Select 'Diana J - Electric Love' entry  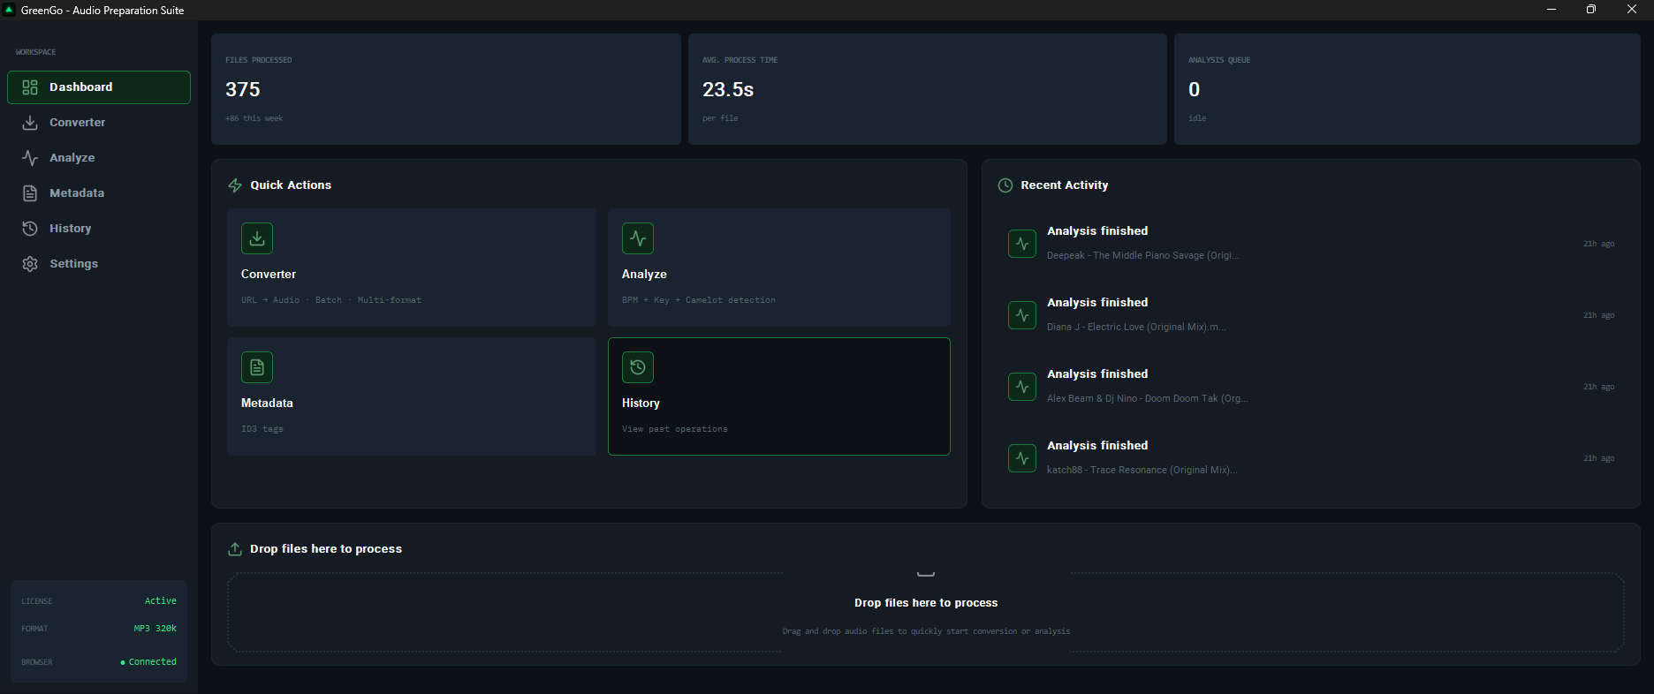pos(1136,328)
